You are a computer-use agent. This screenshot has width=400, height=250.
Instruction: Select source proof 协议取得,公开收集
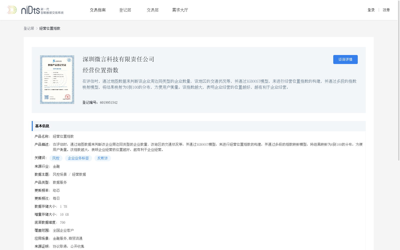point(68,246)
